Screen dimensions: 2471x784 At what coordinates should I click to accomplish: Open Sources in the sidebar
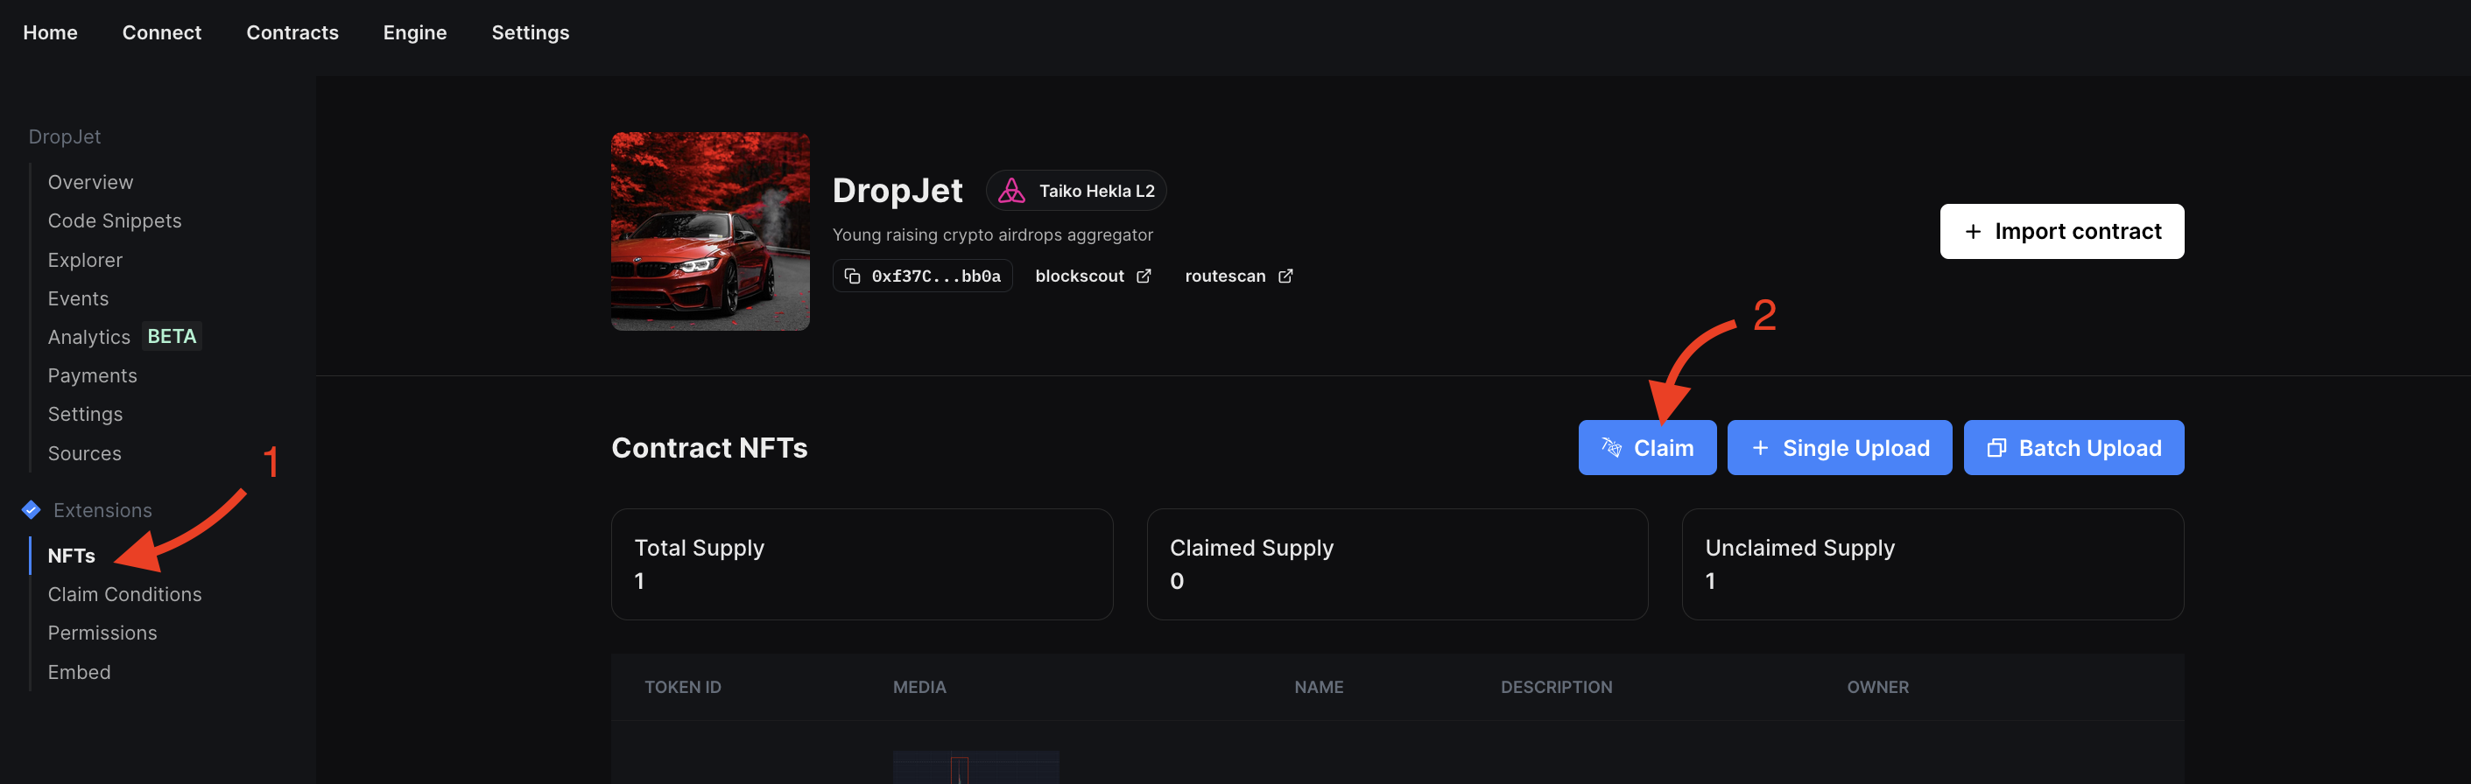coord(84,453)
